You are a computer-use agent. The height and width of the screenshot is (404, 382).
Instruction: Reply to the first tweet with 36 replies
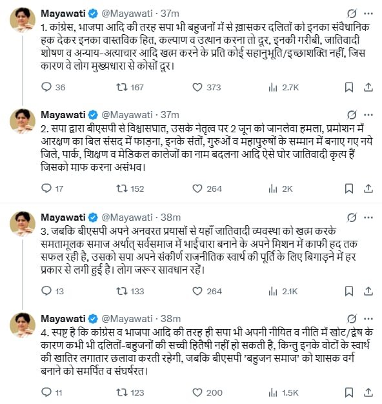[x=46, y=87]
